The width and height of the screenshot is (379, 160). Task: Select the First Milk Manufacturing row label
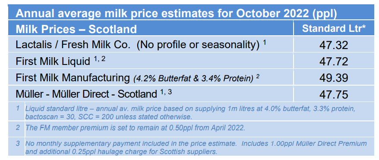[x=73, y=77]
